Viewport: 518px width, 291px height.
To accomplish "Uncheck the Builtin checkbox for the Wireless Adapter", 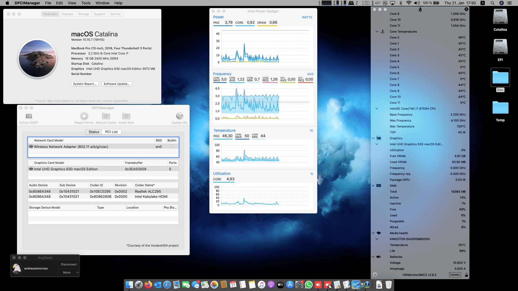I will tap(172, 147).
